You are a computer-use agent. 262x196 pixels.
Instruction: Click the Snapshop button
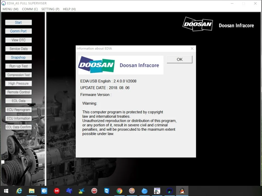click(x=18, y=57)
